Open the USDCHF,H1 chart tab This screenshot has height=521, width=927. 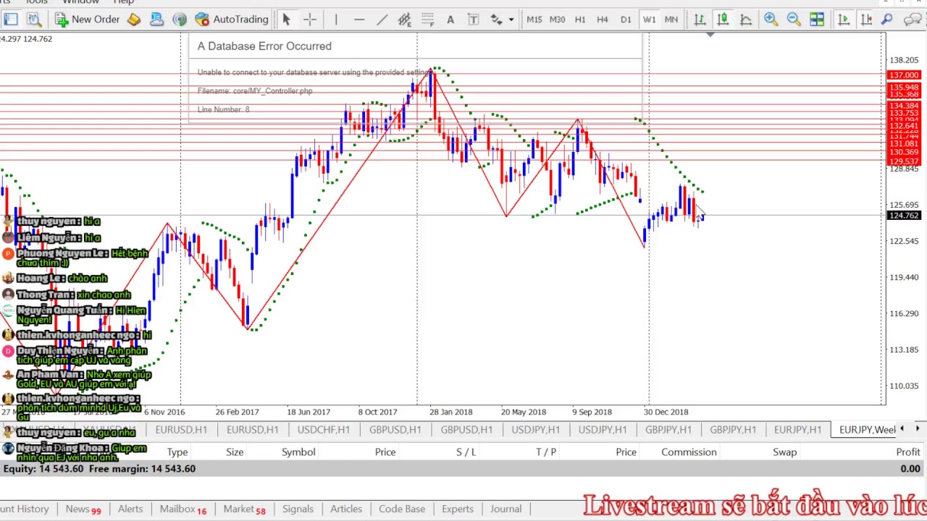(323, 429)
